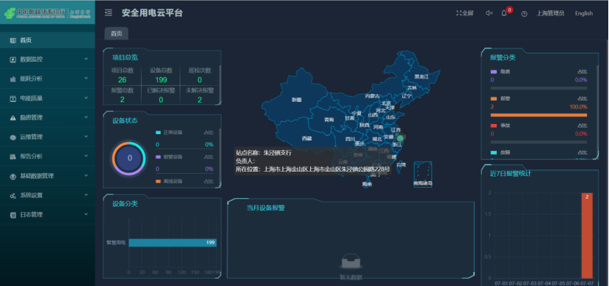Viewport: 609px width, 286px height.
Task: Click the orange 报警 progress bar
Action: click(539, 115)
